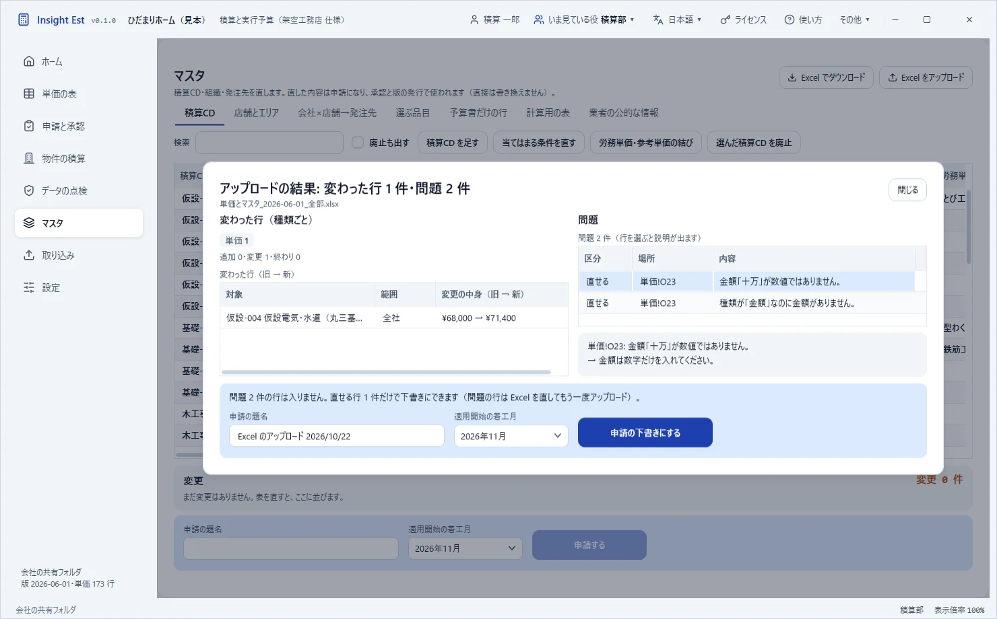Click the 積算CD を足す button
The width and height of the screenshot is (997, 619).
(x=453, y=143)
